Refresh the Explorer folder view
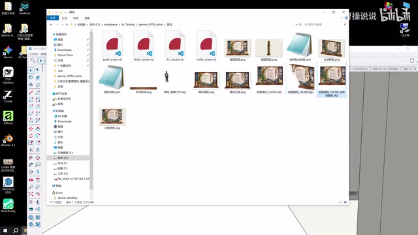The height and width of the screenshot is (235, 418). point(300,25)
